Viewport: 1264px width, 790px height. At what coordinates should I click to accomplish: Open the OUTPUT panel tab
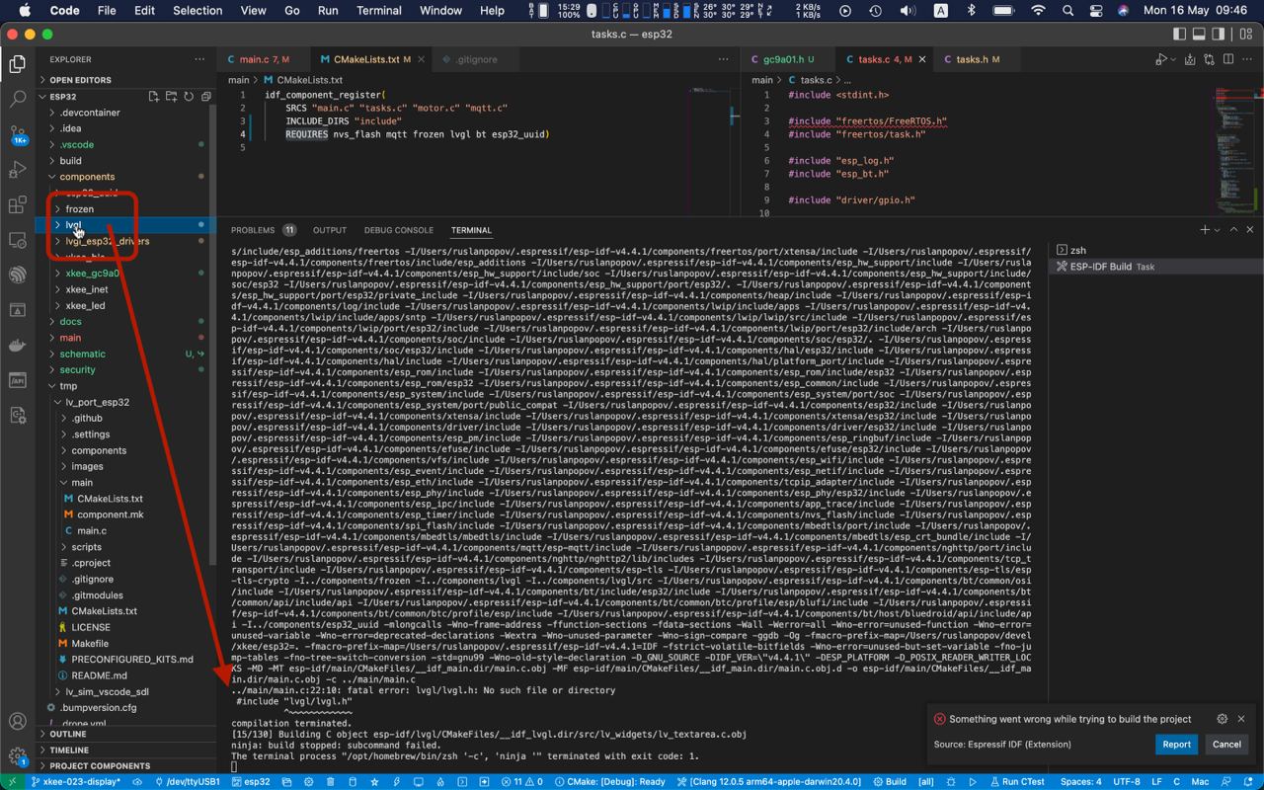tap(330, 230)
